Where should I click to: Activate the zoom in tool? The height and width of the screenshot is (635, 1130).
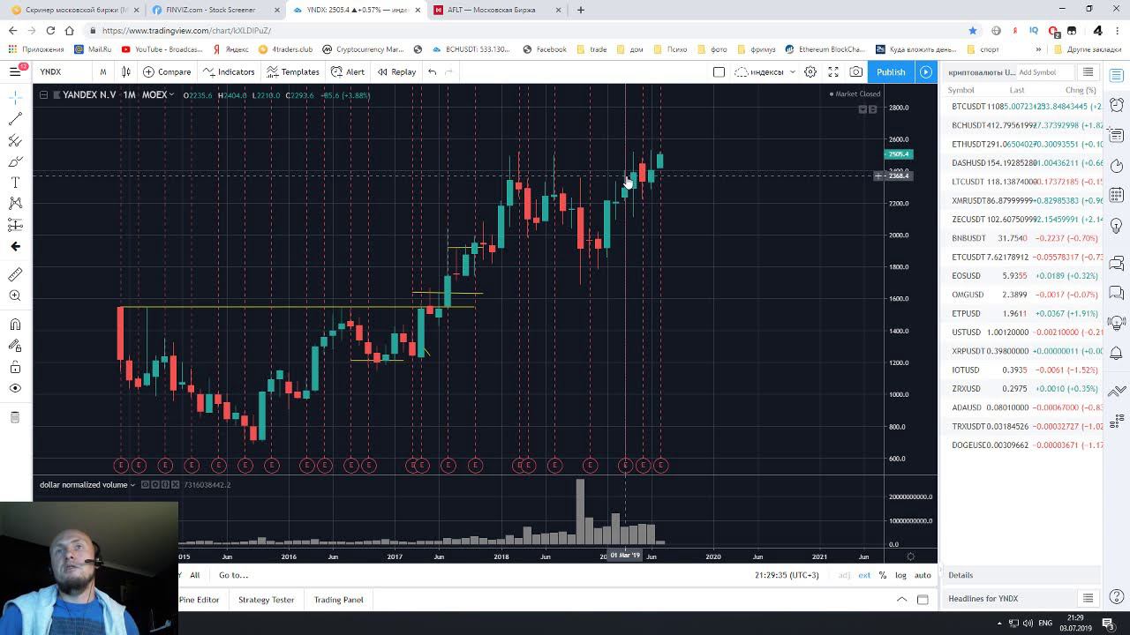(x=15, y=296)
